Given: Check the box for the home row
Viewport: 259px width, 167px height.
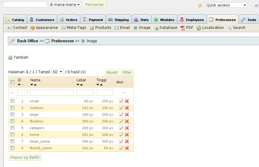Looking at the screenshot, I should (x=12, y=134).
